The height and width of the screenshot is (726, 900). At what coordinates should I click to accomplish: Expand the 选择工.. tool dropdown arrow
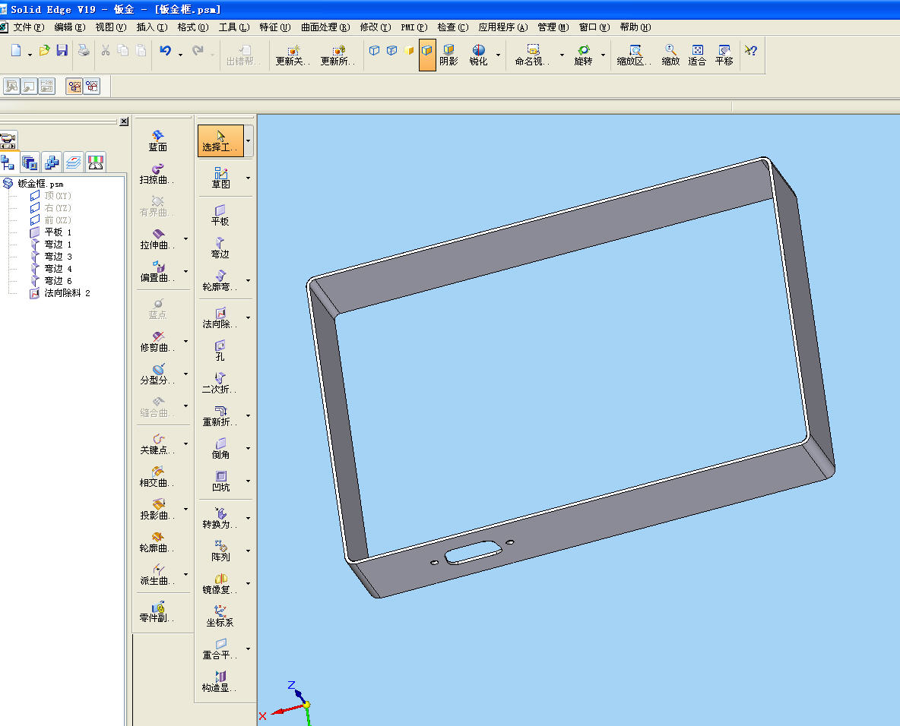248,141
